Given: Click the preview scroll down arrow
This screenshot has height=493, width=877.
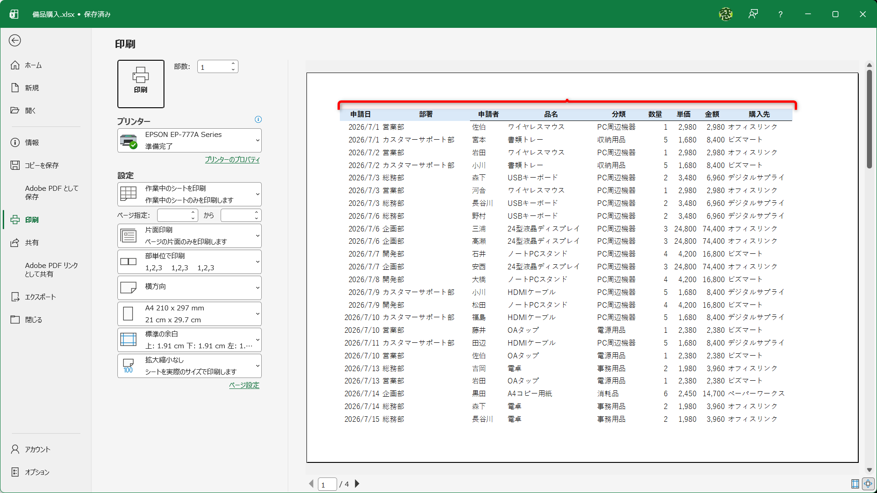Looking at the screenshot, I should pyautogui.click(x=869, y=470).
